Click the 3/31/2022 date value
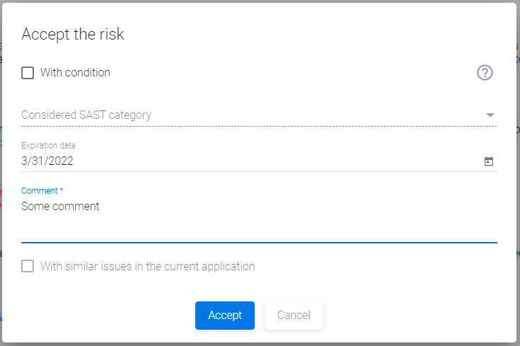This screenshot has height=346, width=520. pos(47,161)
